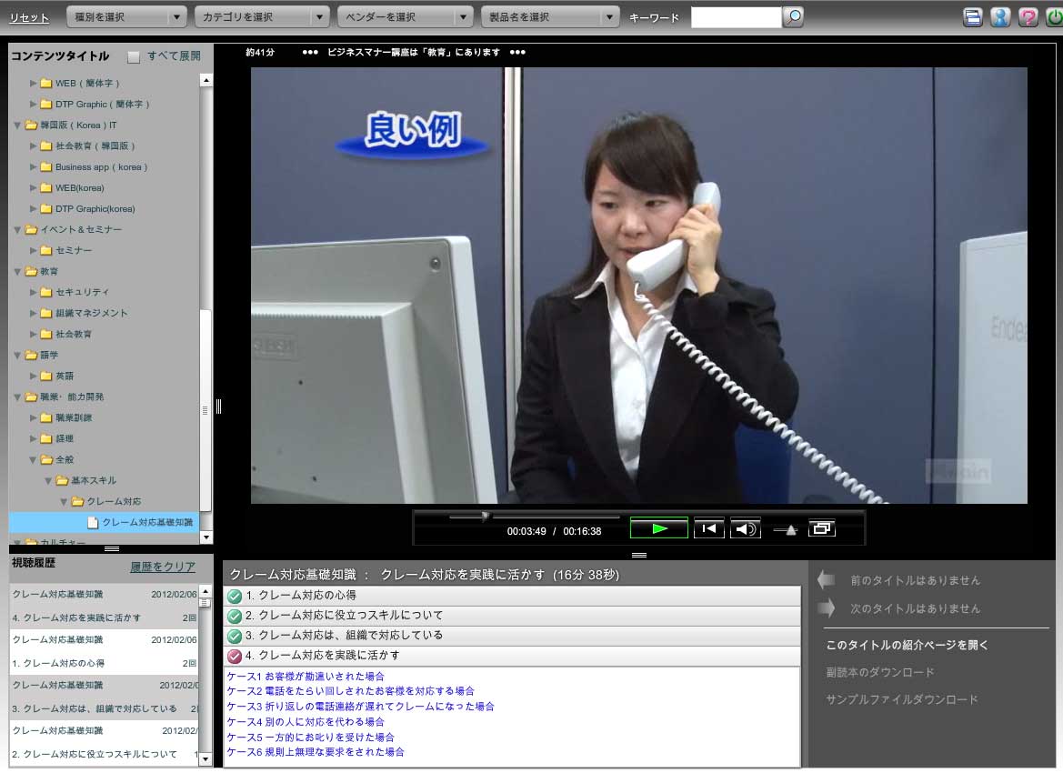Click content tree scrollbar down arrow
Screen dimensions: 1063x773
[206, 537]
